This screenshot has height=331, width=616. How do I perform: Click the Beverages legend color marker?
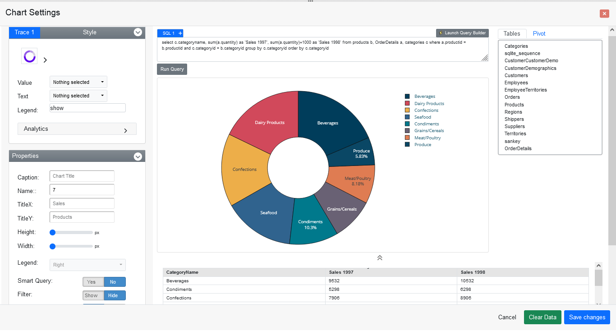408,96
